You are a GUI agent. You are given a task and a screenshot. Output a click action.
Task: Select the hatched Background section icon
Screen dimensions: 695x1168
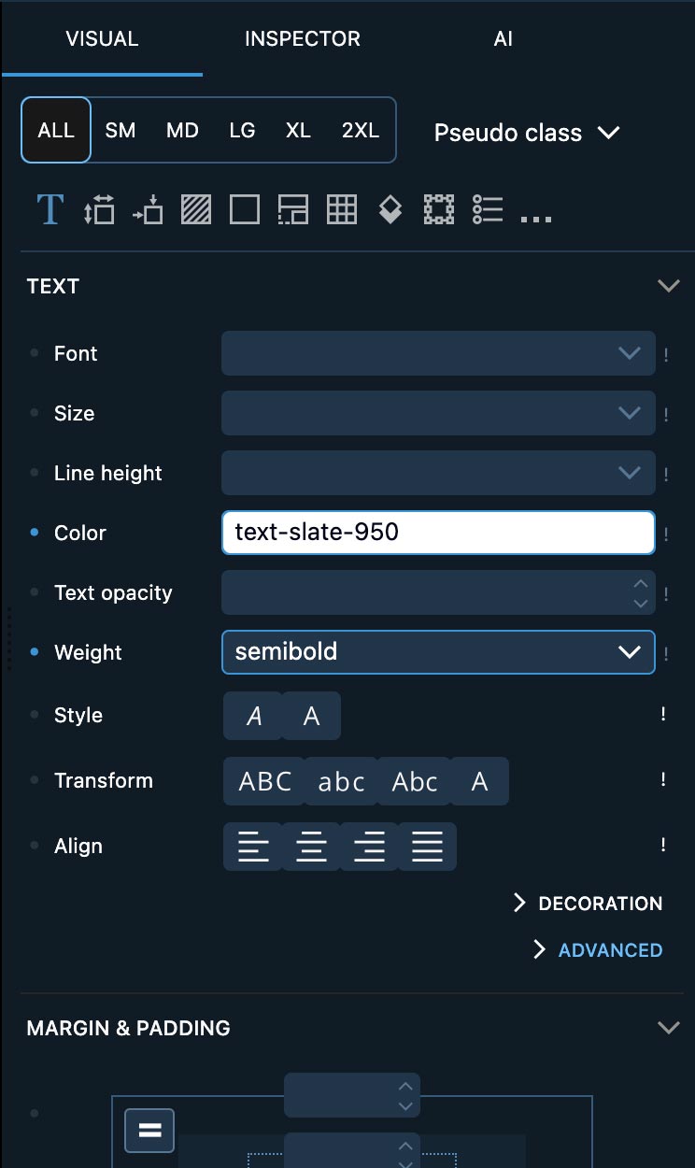(196, 209)
